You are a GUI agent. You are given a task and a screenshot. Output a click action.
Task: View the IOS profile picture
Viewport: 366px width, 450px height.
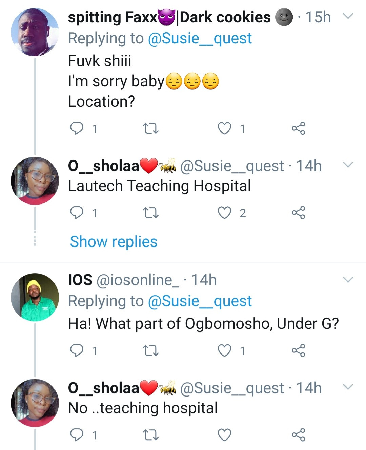click(35, 297)
